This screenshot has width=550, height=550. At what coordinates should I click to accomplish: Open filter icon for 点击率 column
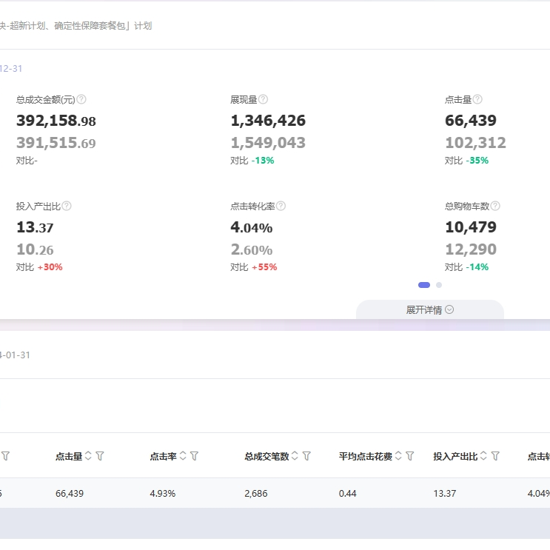click(194, 456)
